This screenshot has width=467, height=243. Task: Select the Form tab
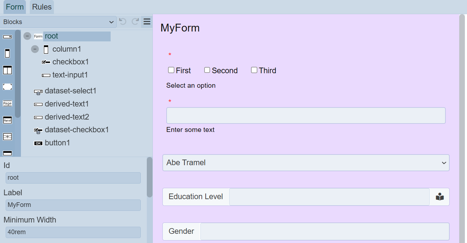15,7
